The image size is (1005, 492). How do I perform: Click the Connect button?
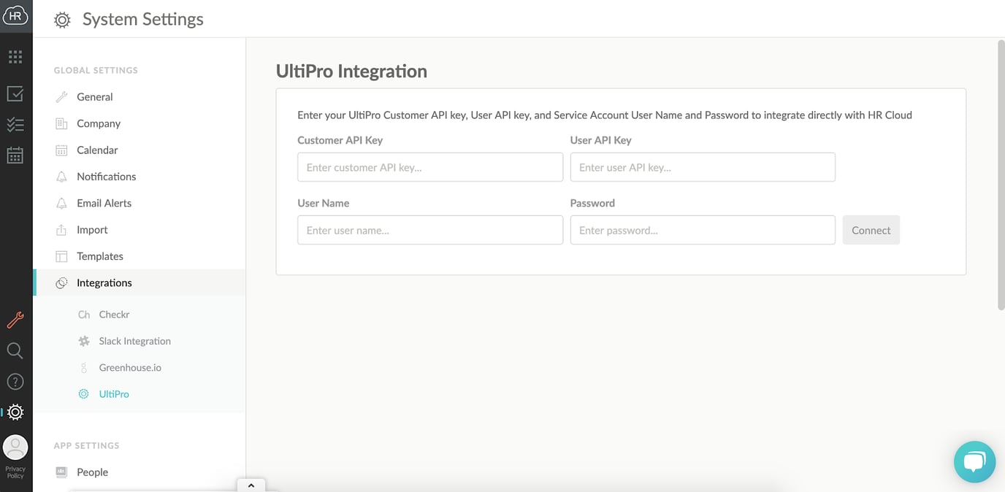coord(871,229)
